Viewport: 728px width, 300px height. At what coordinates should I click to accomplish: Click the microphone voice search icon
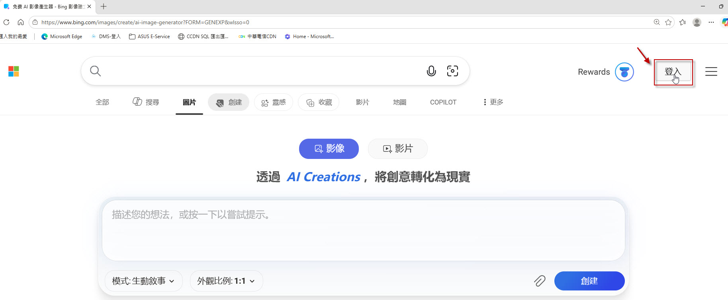(x=431, y=71)
